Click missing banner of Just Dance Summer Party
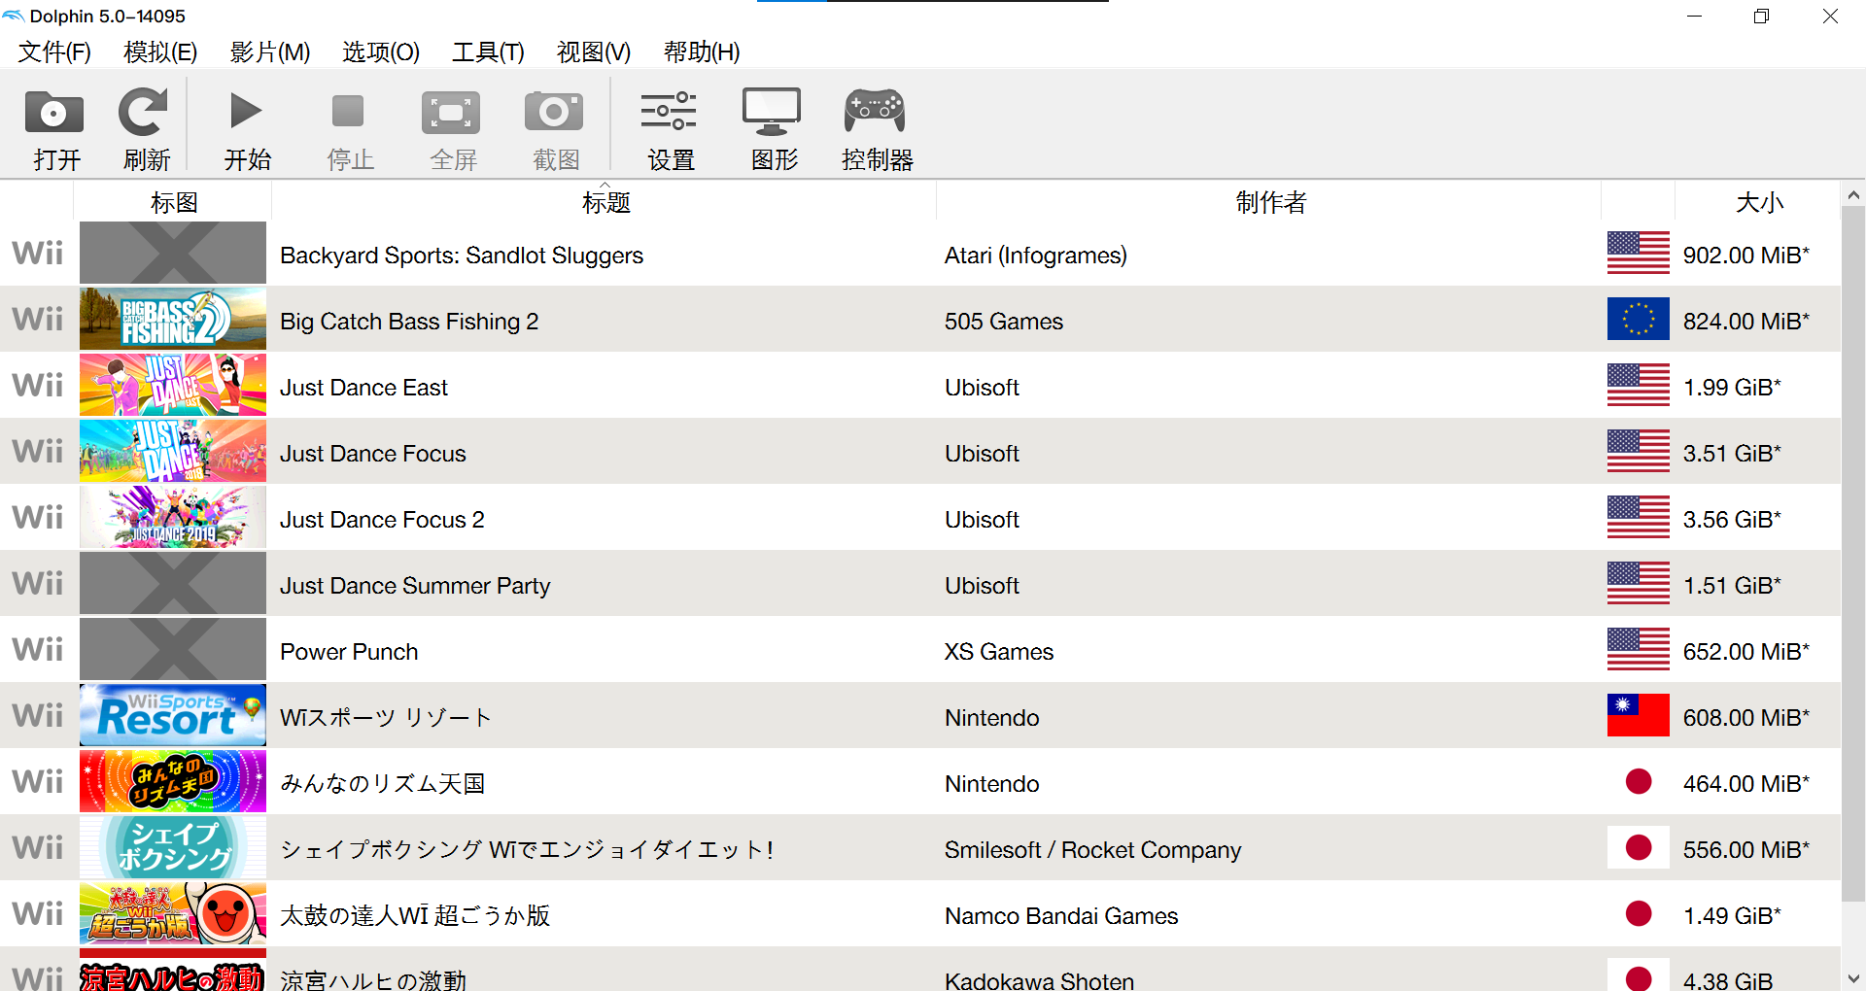Image resolution: width=1866 pixels, height=991 pixels. tap(173, 583)
